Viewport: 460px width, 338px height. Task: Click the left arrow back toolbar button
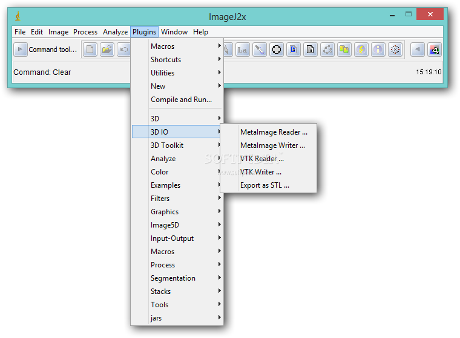pos(418,49)
